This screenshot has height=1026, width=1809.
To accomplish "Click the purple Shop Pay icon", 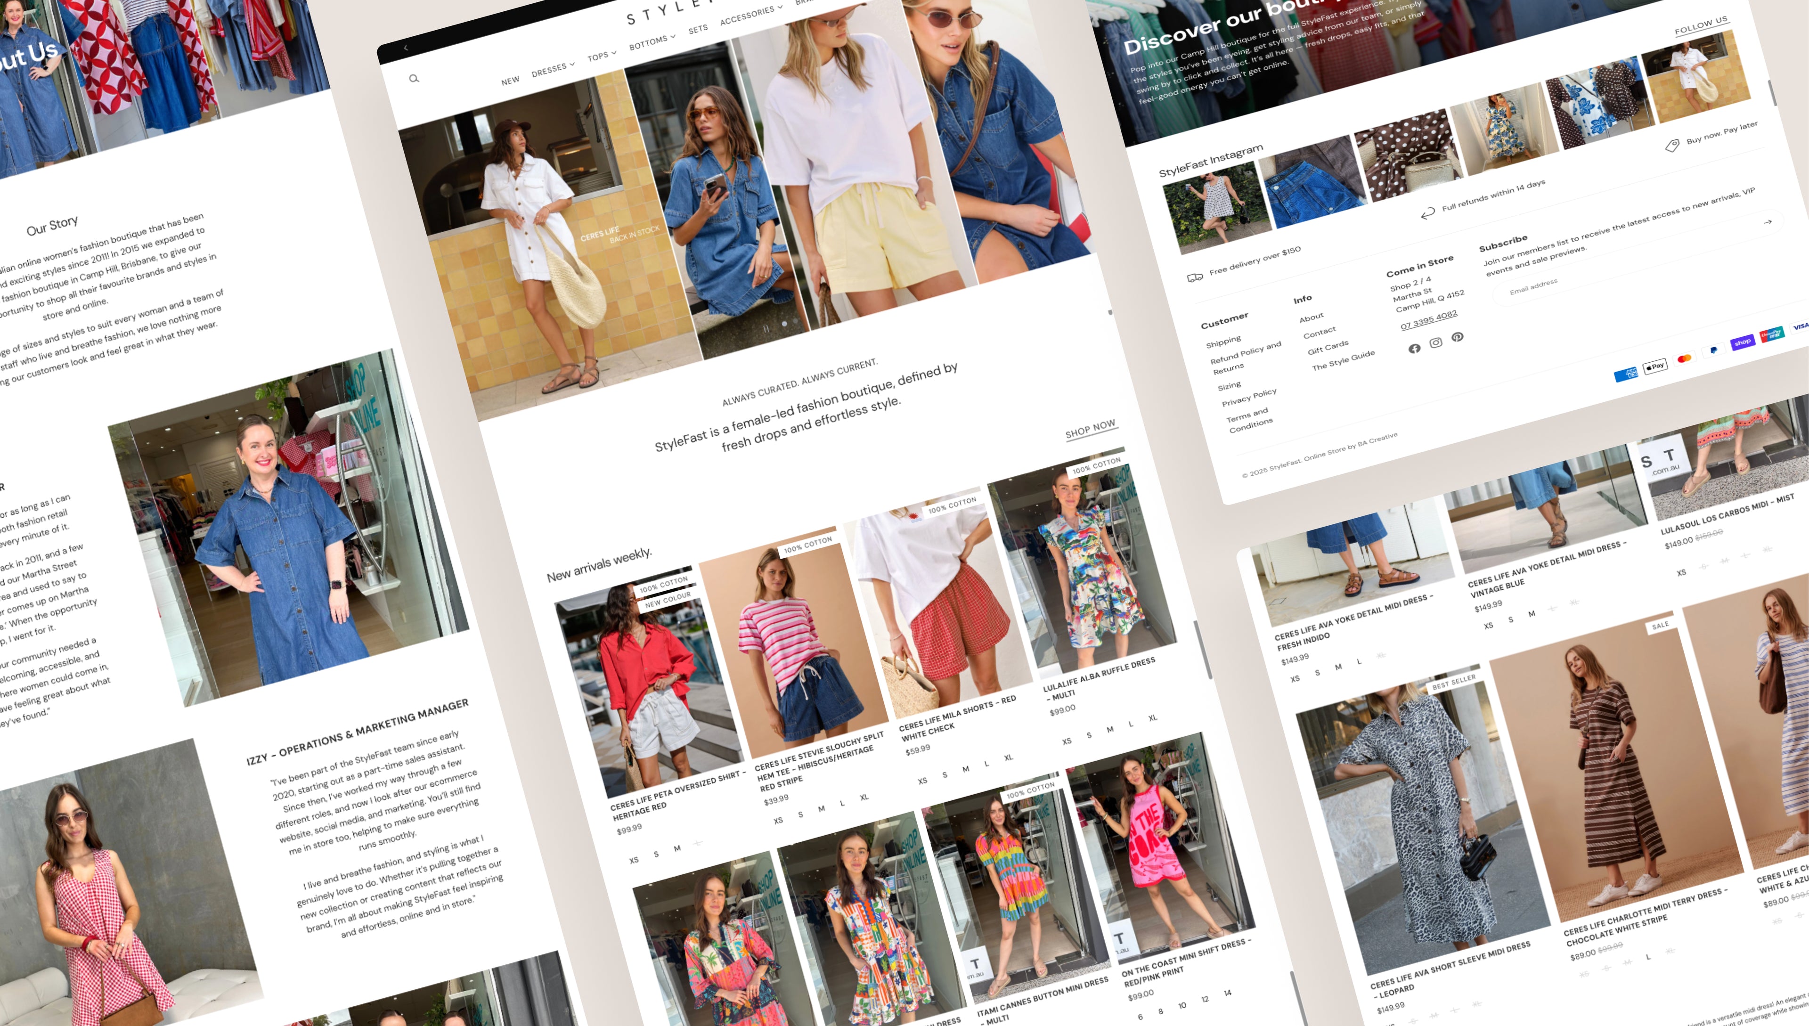I will tap(1742, 342).
